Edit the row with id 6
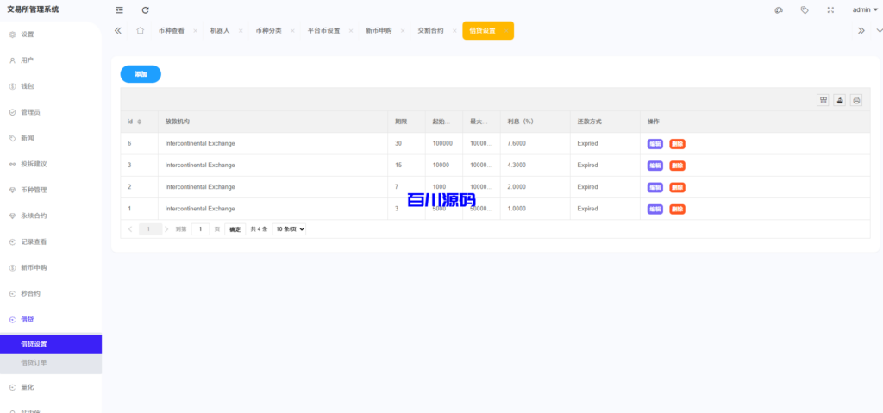883x413 pixels. (655, 144)
